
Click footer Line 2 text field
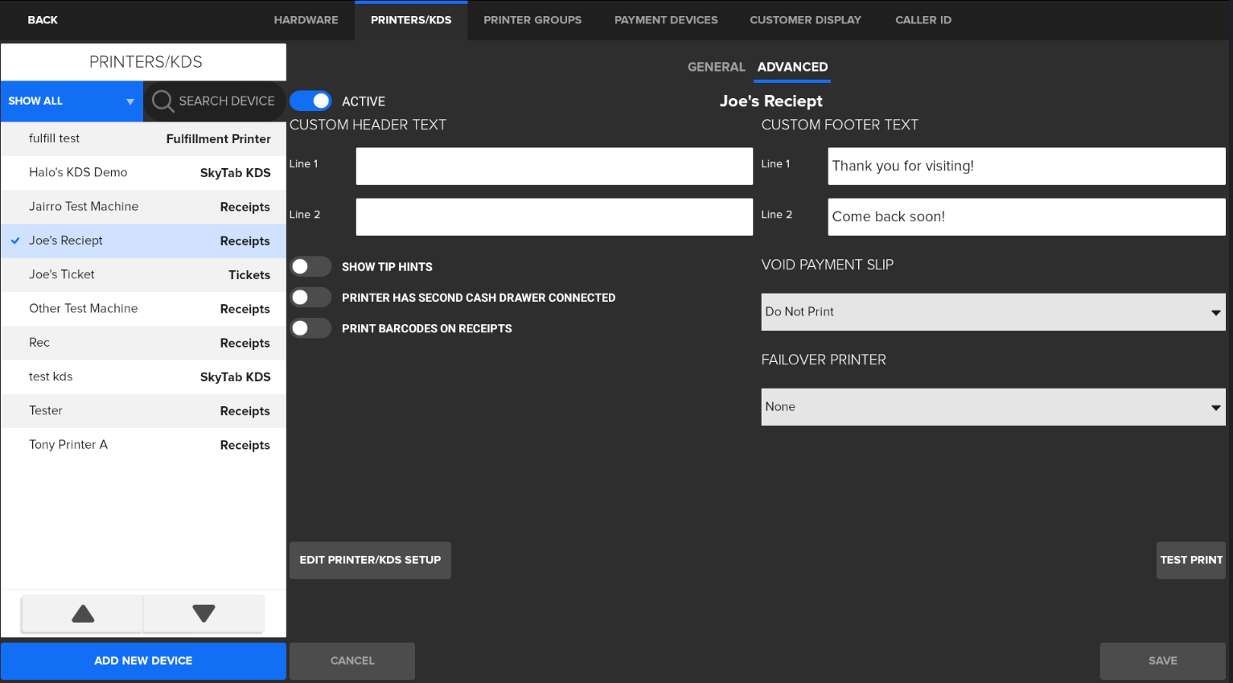click(1025, 217)
